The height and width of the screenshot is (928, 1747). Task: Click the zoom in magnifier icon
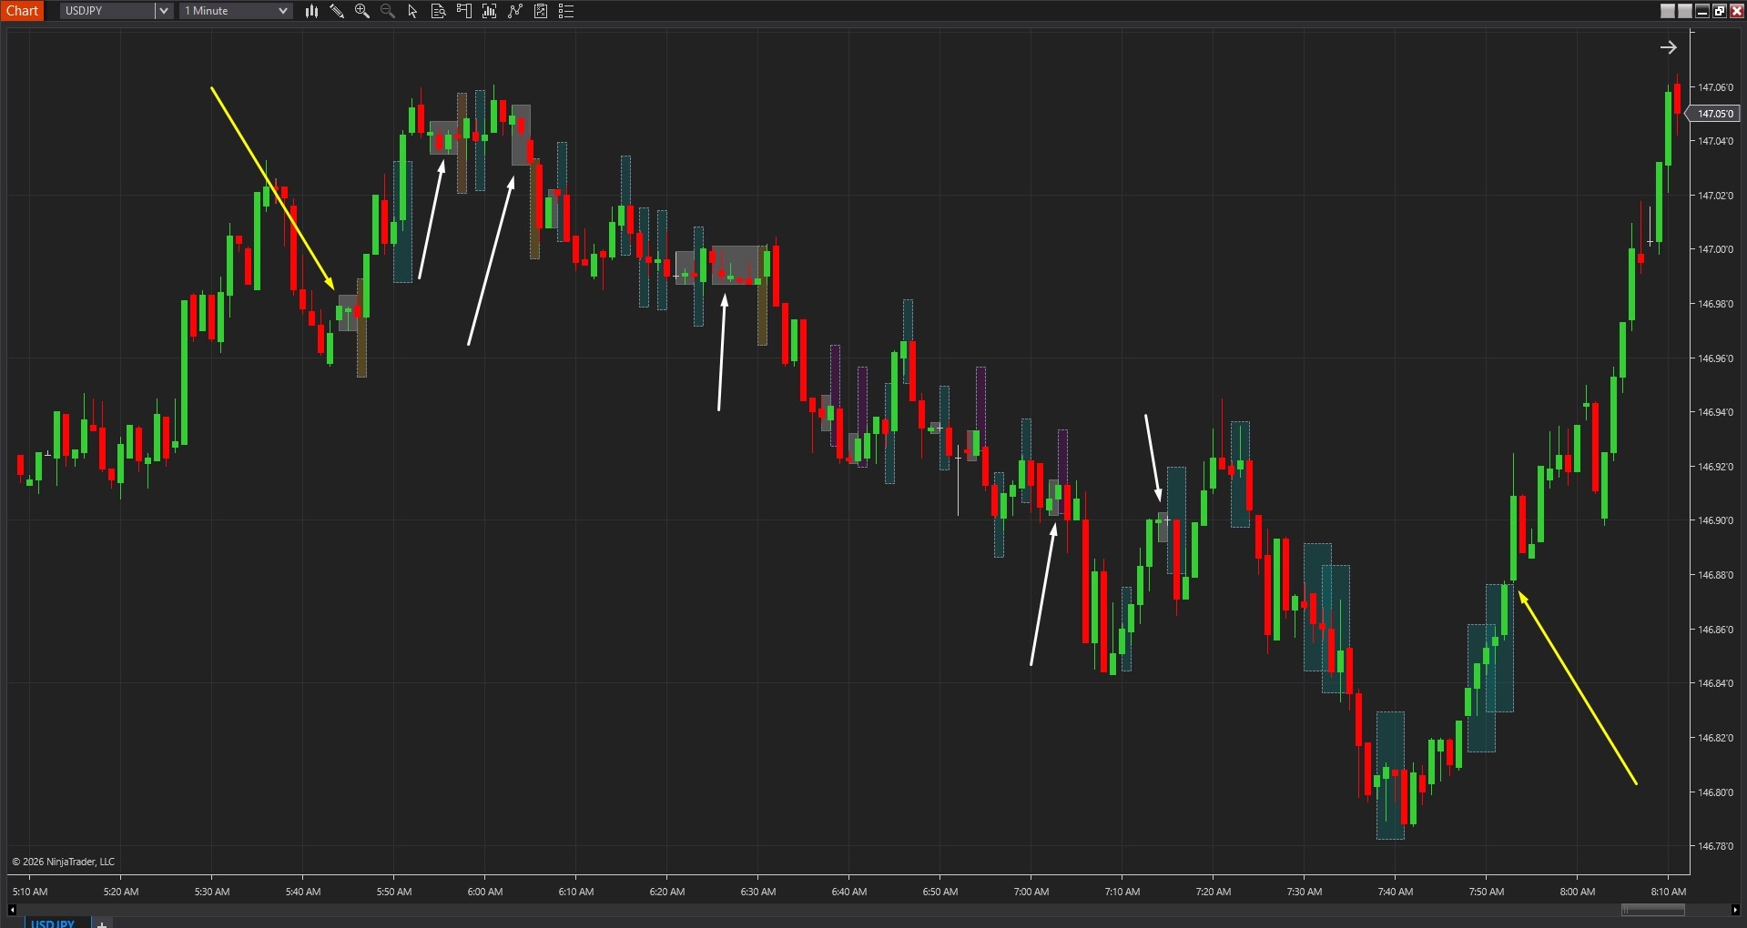[362, 11]
